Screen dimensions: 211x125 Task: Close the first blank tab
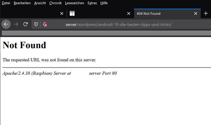tap(61, 13)
